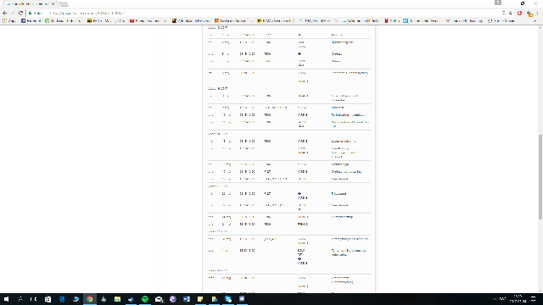
Task: Launch Microsoft Edge from the taskbar
Action: pyautogui.click(x=62, y=299)
